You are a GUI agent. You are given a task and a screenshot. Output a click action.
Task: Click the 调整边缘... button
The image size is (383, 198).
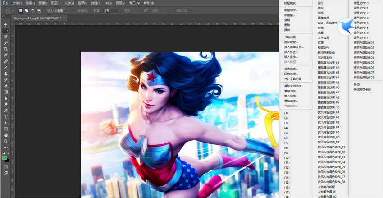pyautogui.click(x=182, y=11)
